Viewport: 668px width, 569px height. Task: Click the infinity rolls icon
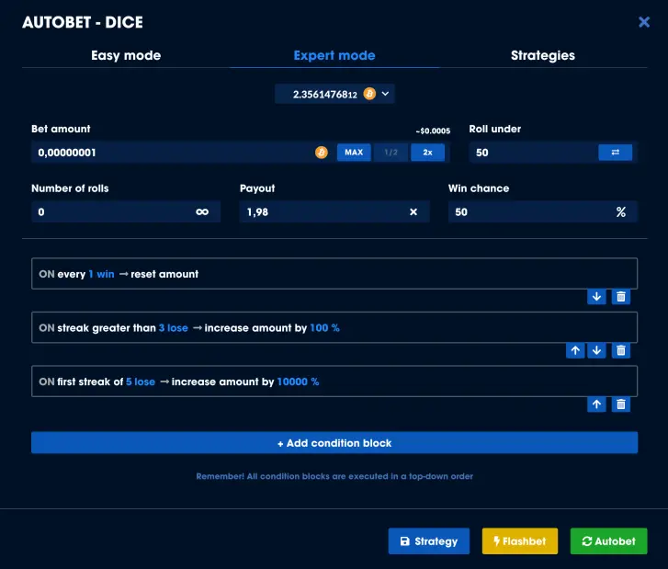pos(202,211)
